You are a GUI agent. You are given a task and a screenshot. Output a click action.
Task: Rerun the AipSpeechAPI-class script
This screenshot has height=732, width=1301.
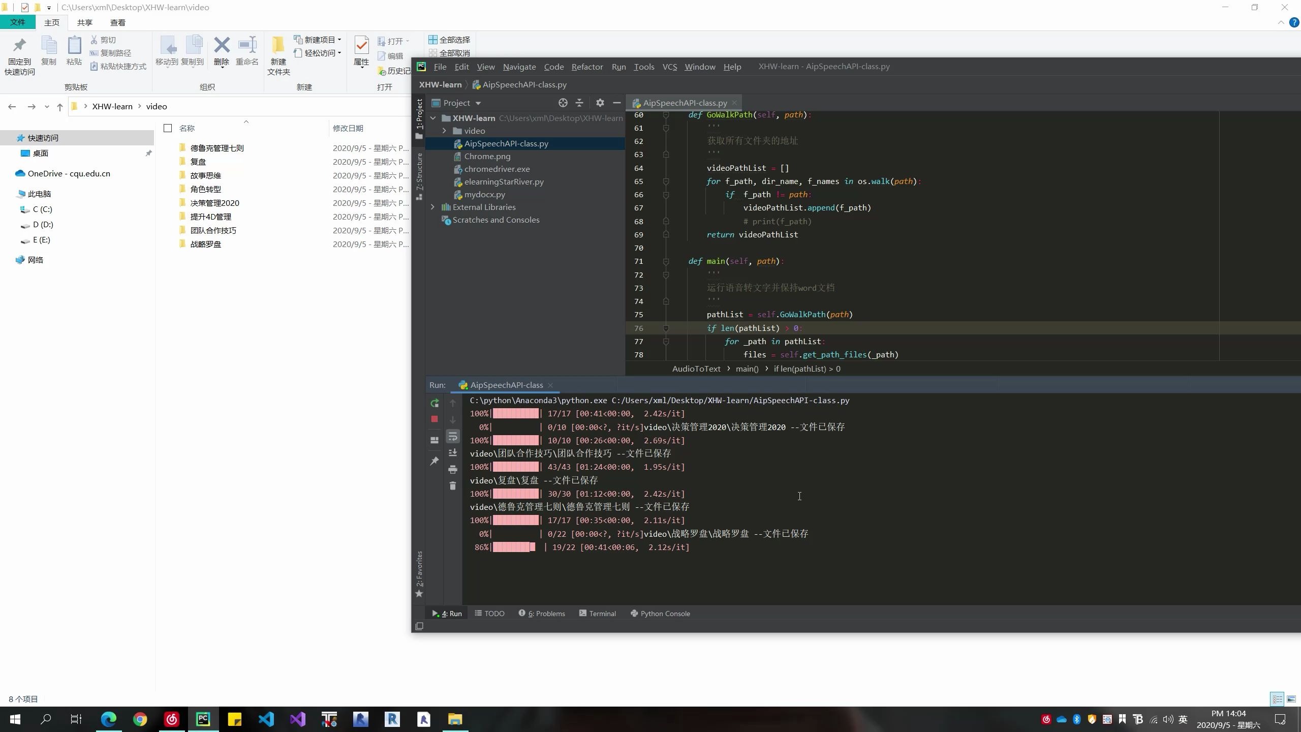pos(435,403)
